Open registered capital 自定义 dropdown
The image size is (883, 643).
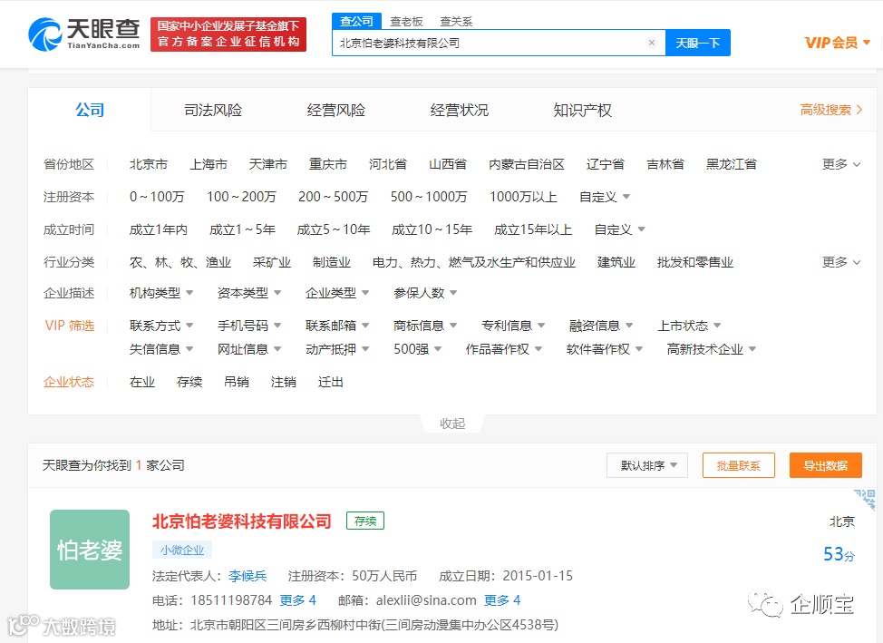click(605, 197)
